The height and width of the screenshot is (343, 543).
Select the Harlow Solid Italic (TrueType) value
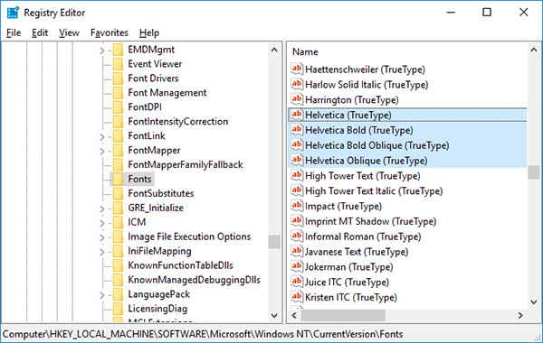pos(367,85)
